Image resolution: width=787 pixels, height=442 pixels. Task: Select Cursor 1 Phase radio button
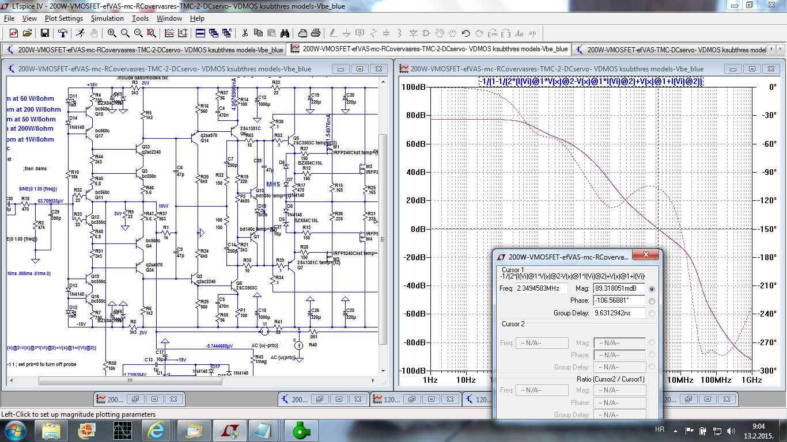click(652, 301)
